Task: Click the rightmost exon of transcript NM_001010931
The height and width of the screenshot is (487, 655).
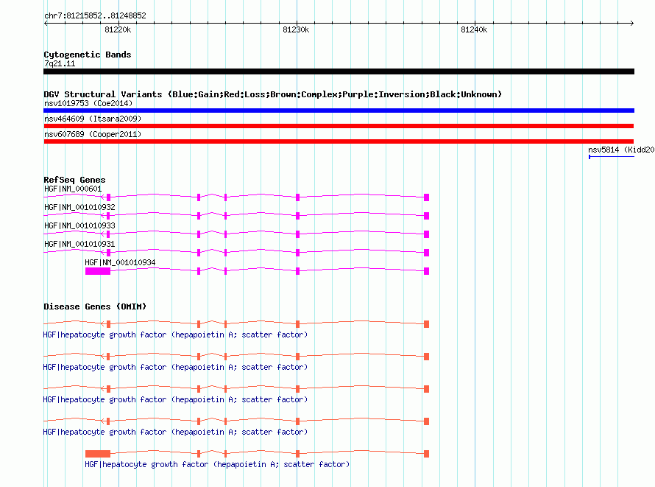Action: (x=427, y=253)
